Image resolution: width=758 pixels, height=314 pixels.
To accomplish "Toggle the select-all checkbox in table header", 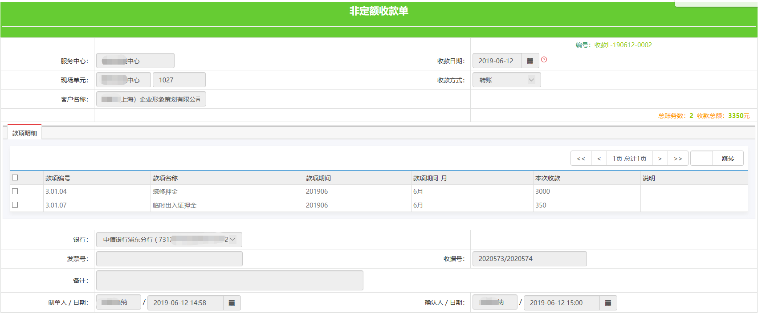I will (15, 178).
